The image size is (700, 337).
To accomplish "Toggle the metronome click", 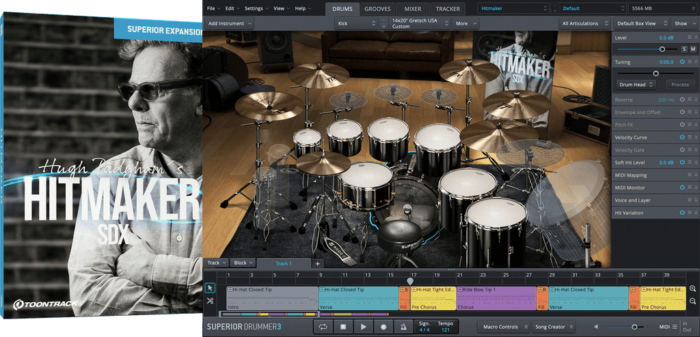I will [403, 327].
